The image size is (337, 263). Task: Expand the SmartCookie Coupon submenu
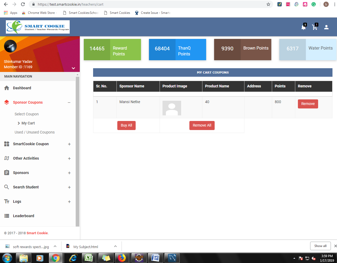pos(69,144)
